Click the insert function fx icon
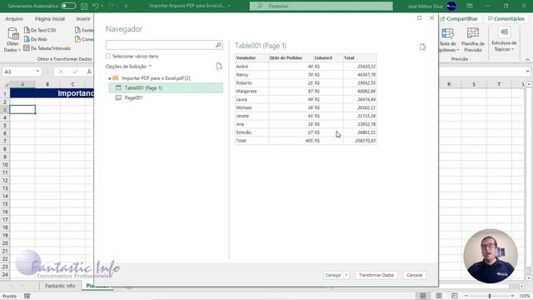 click(x=89, y=72)
